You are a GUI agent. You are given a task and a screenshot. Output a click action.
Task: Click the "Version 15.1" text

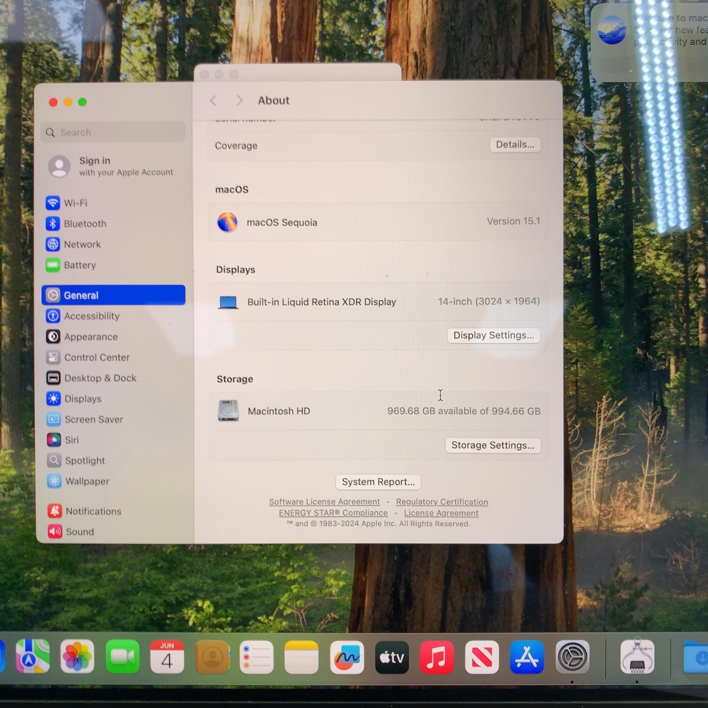[513, 221]
